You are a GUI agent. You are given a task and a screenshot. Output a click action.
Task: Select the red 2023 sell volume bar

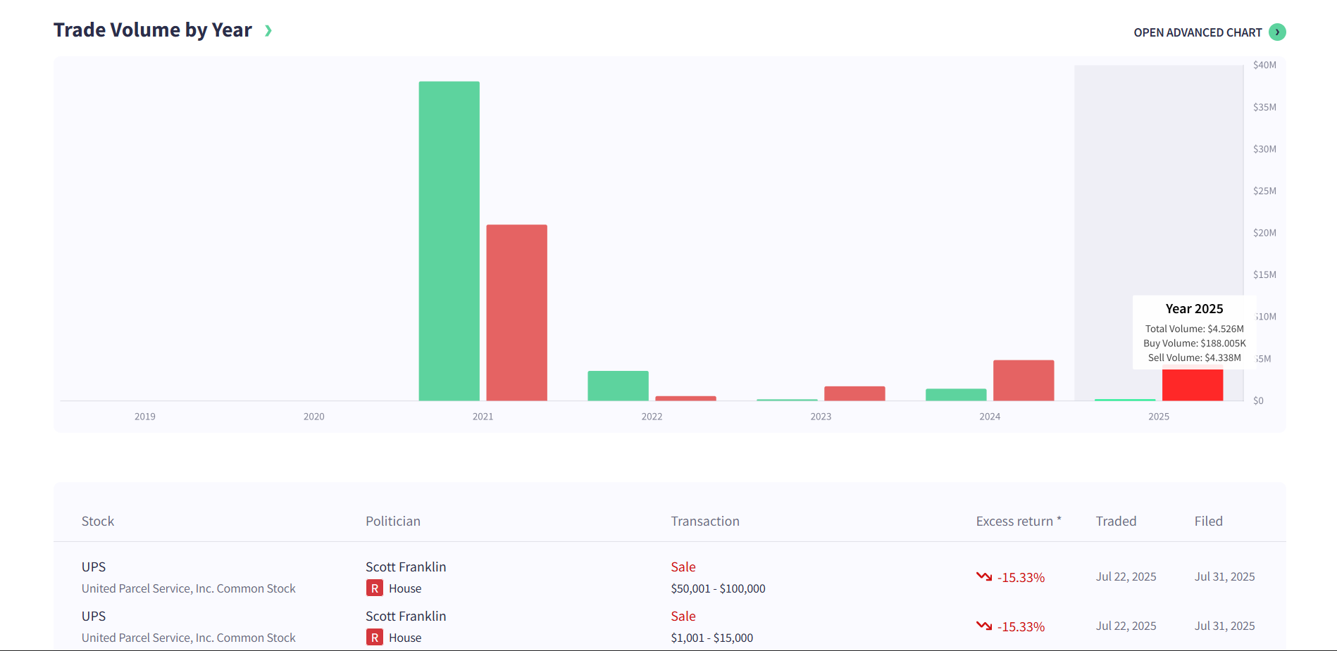point(854,393)
